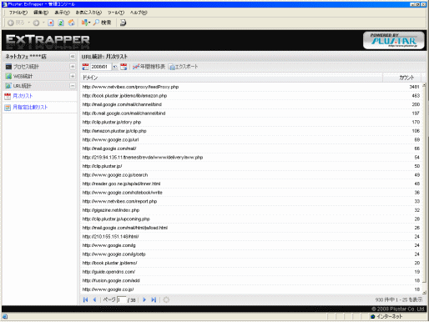Click the browser Refresh icon
Screen dimensions: 429x322
tap(61, 23)
